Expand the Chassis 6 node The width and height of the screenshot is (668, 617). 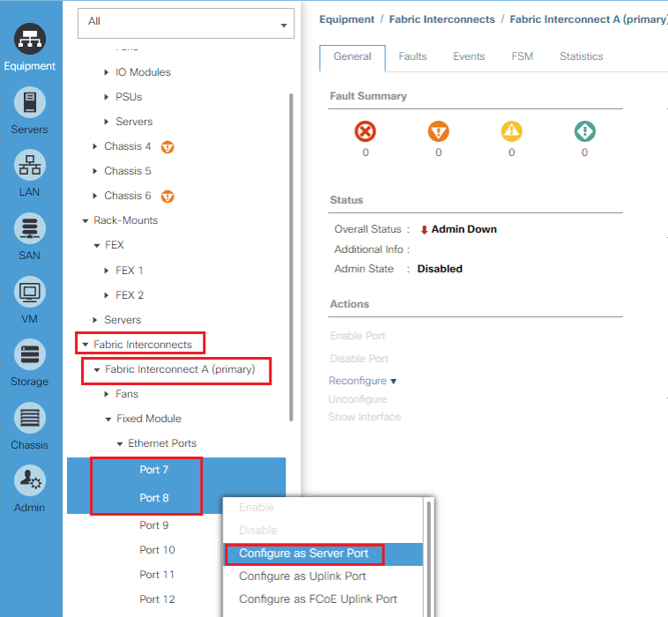(95, 196)
